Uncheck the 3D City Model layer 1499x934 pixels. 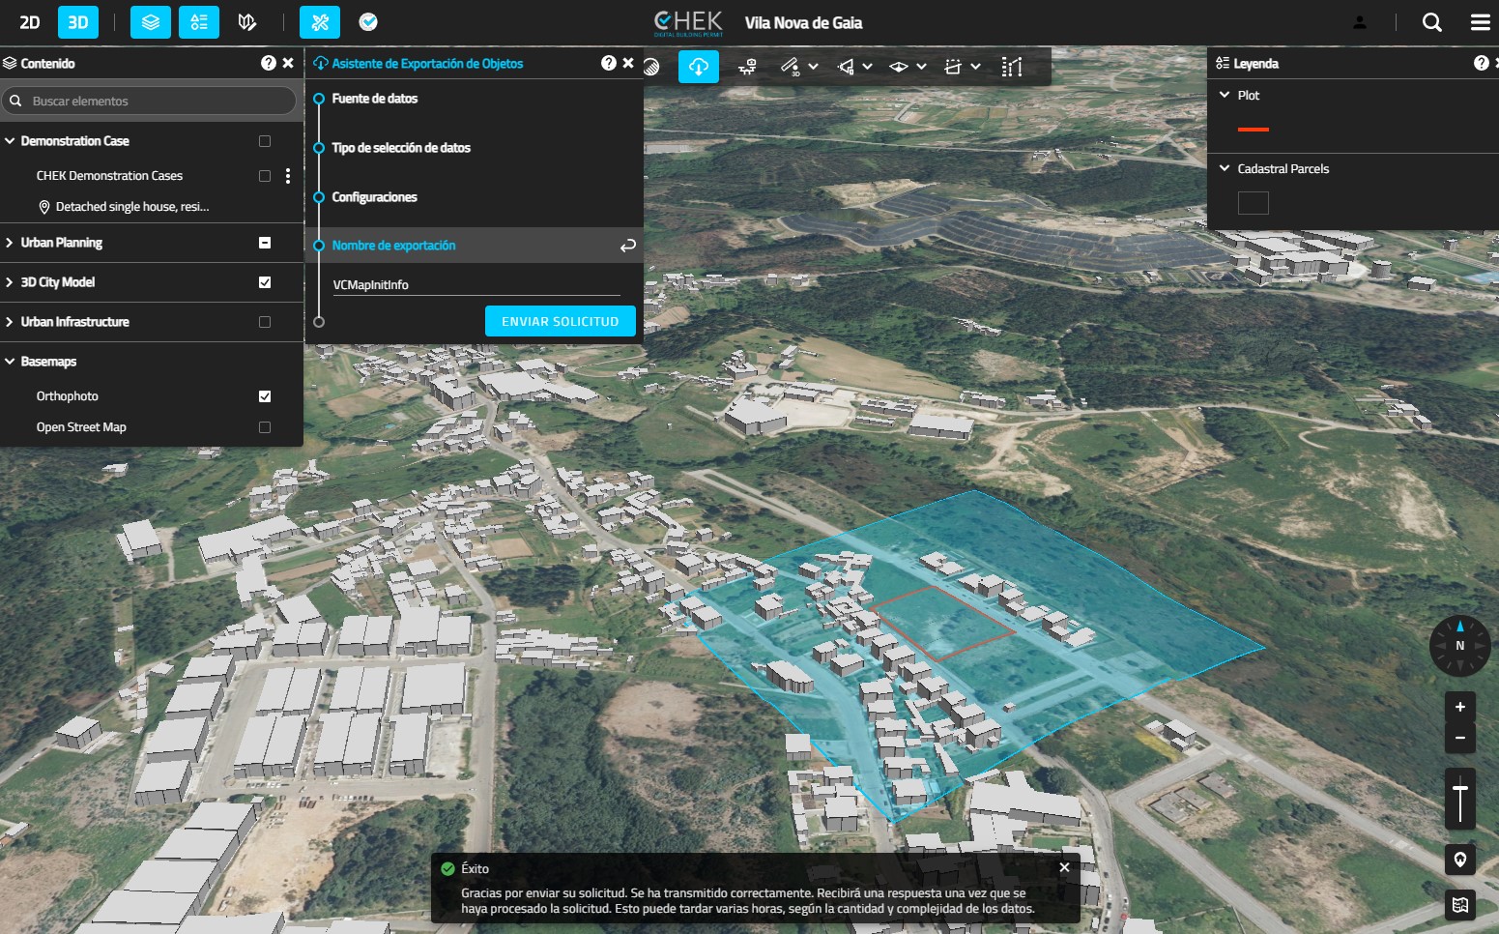point(265,282)
